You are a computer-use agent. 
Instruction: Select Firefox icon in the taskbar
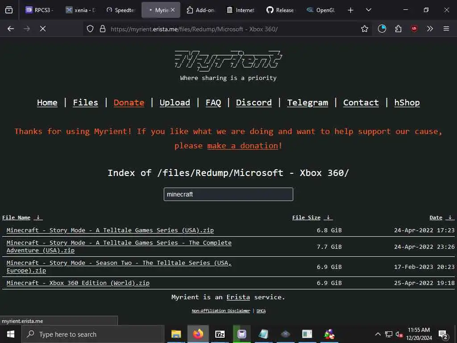pyautogui.click(x=198, y=334)
